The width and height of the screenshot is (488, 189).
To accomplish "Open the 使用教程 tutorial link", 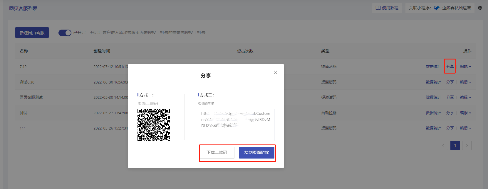I will click(x=387, y=8).
